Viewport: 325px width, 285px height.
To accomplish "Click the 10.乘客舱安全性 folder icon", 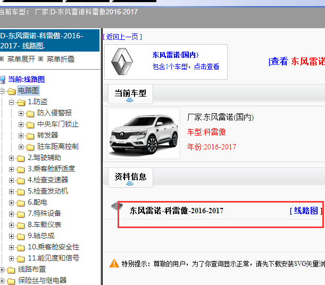I will coord(21,248).
